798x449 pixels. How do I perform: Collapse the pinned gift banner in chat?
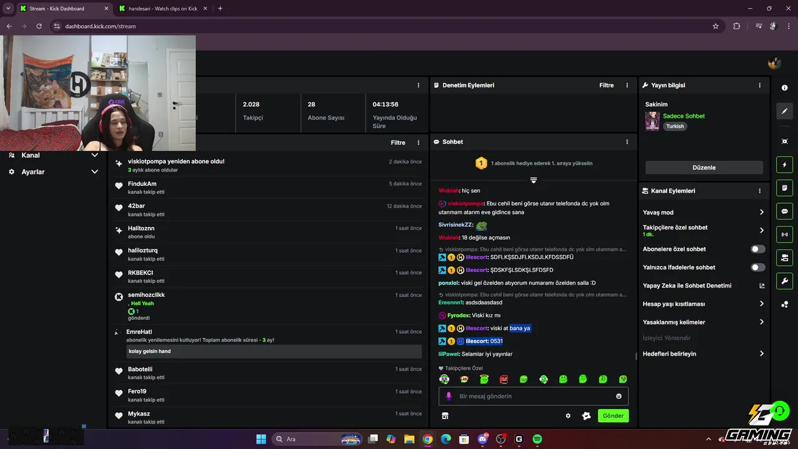click(x=534, y=180)
